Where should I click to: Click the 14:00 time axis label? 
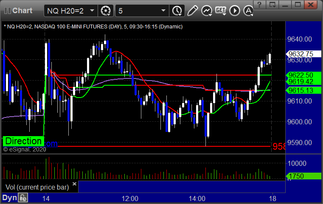pos(197,199)
